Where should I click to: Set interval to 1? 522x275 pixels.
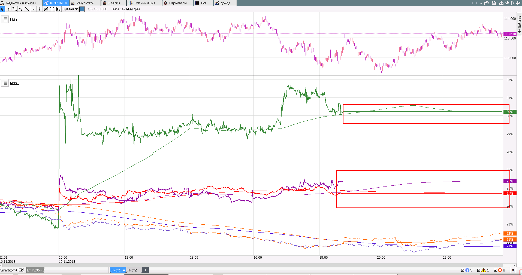[89, 9]
